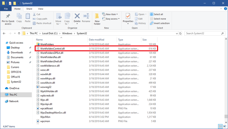The width and height of the screenshot is (228, 129).
Task: Rename the selected item
Action: pos(86,18)
